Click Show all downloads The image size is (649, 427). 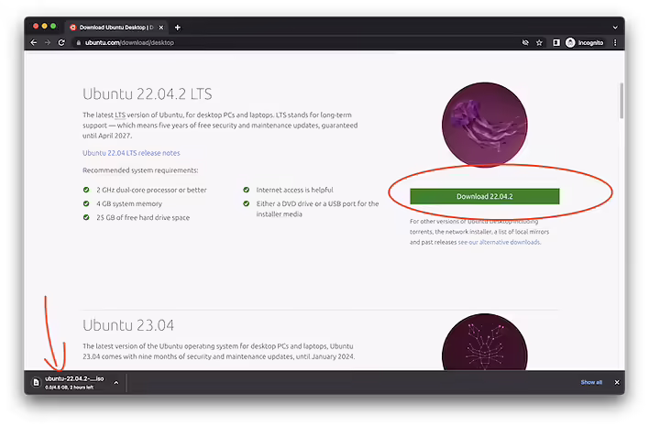pos(591,382)
